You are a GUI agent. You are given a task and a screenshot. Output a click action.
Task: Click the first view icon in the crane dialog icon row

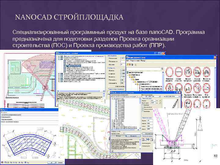tap(144, 140)
